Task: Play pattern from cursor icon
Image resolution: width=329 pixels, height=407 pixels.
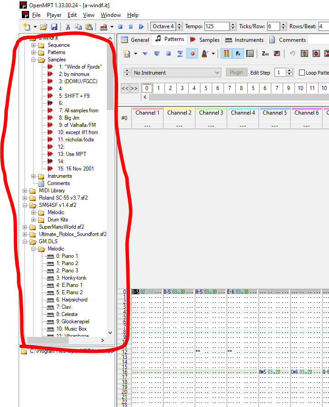Action: point(145,54)
